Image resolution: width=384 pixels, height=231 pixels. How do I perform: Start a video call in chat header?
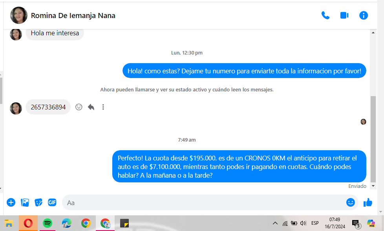point(344,15)
